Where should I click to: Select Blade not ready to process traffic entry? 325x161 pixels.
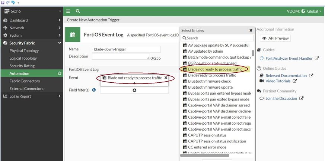[x=215, y=69]
